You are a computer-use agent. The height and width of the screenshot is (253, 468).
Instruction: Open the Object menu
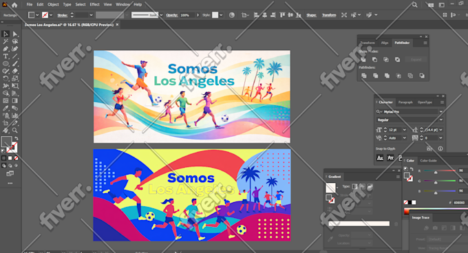point(53,5)
